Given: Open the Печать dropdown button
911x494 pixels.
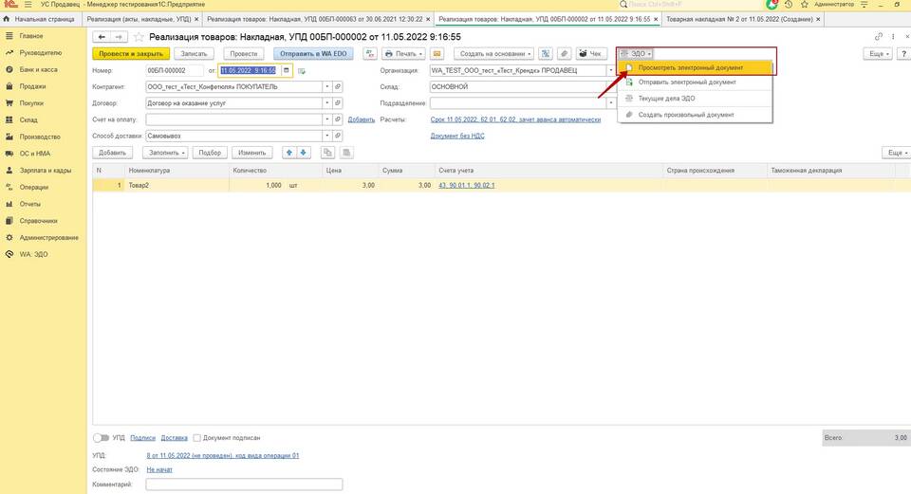Looking at the screenshot, I should pos(404,53).
